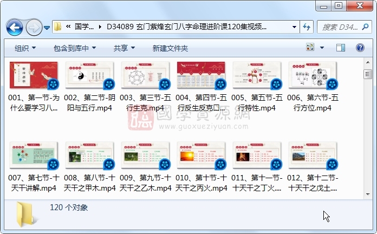Click file name 009、第九节-十天干之乙木.mp4

(145, 183)
